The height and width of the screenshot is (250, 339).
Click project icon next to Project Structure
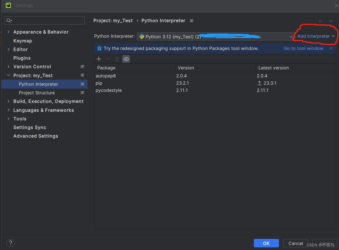[82, 93]
